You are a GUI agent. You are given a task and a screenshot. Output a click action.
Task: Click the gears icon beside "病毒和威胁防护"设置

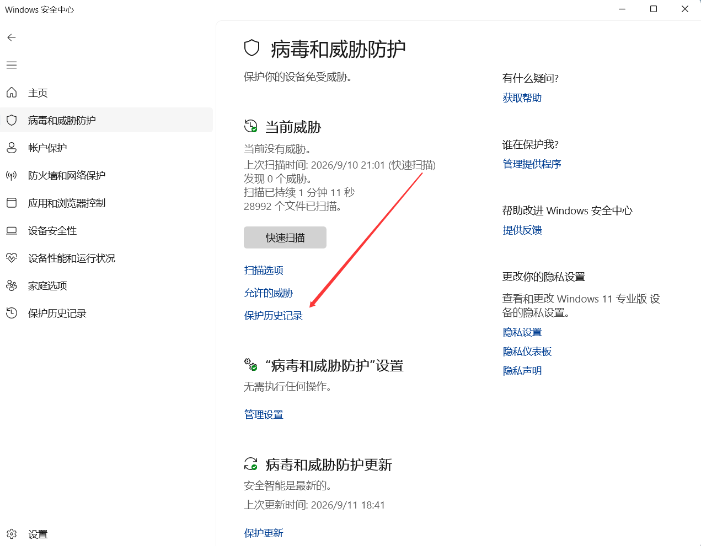pyautogui.click(x=251, y=365)
